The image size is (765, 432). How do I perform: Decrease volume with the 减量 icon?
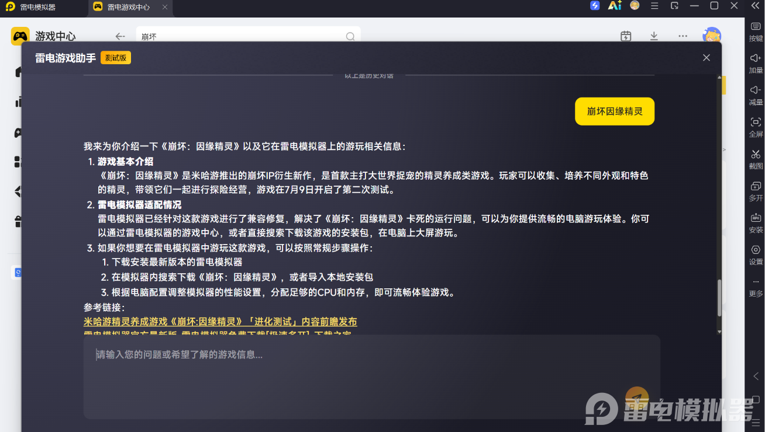tap(756, 90)
